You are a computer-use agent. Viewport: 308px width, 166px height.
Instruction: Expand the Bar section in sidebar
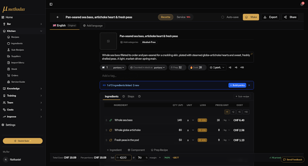click(23, 24)
